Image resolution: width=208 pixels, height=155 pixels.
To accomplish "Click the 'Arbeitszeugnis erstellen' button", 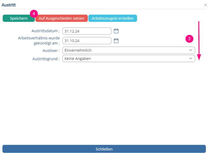I will coord(113,18).
